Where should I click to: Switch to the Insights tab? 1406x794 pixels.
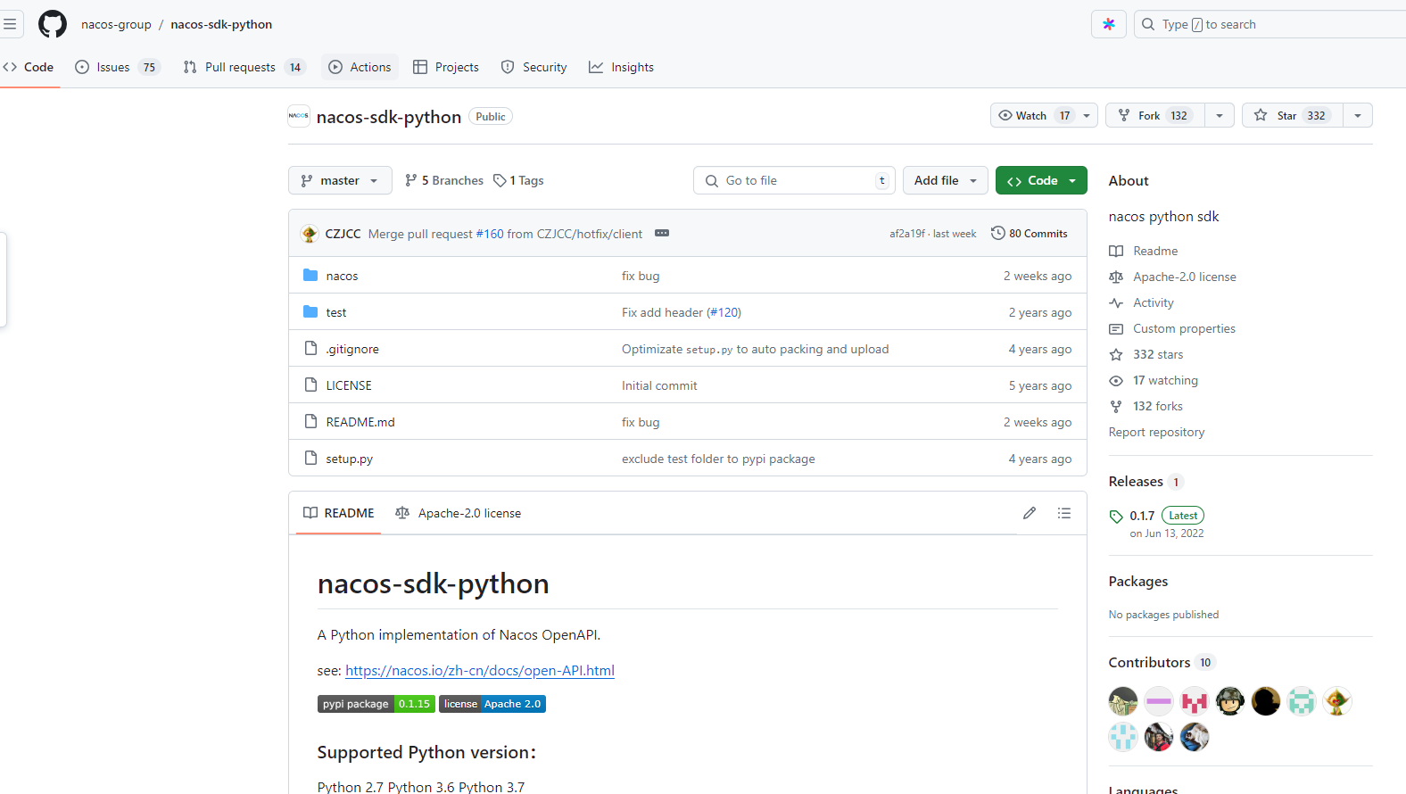621,67
